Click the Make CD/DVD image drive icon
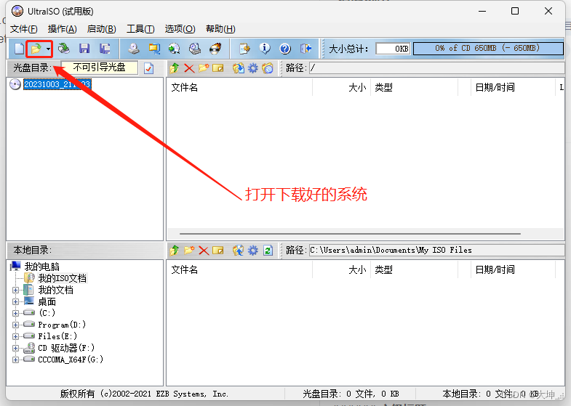 [x=134, y=49]
